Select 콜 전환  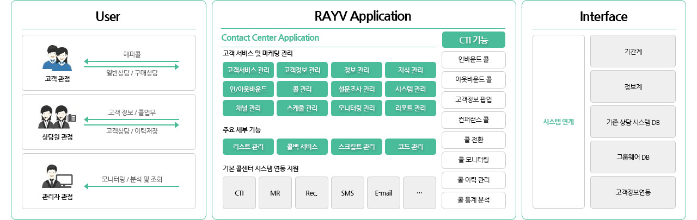tap(474, 140)
